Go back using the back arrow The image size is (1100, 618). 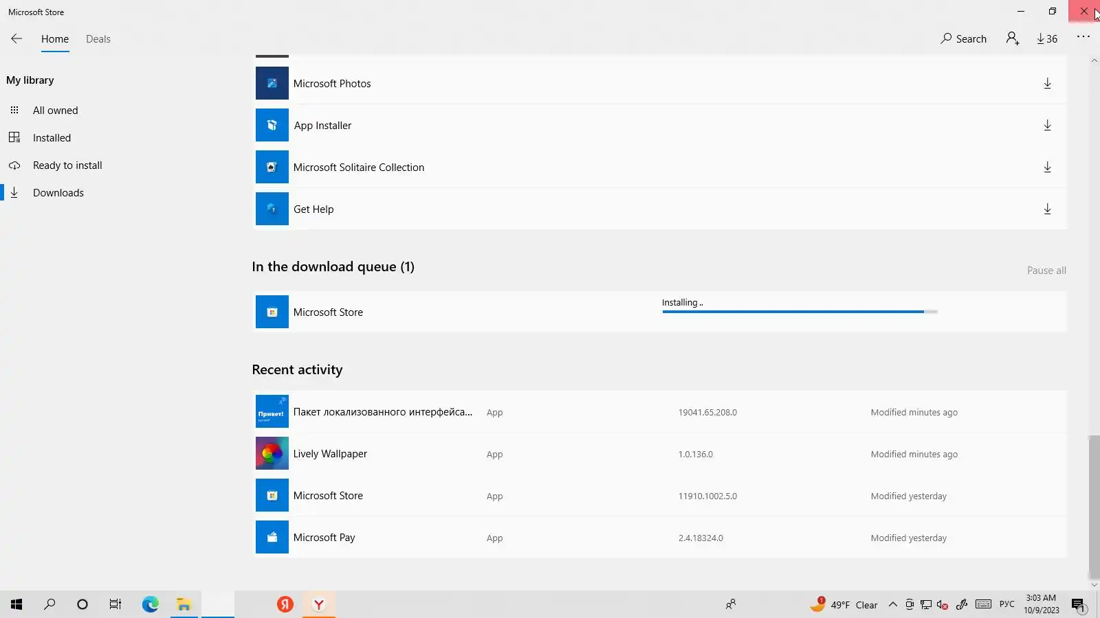coord(16,39)
